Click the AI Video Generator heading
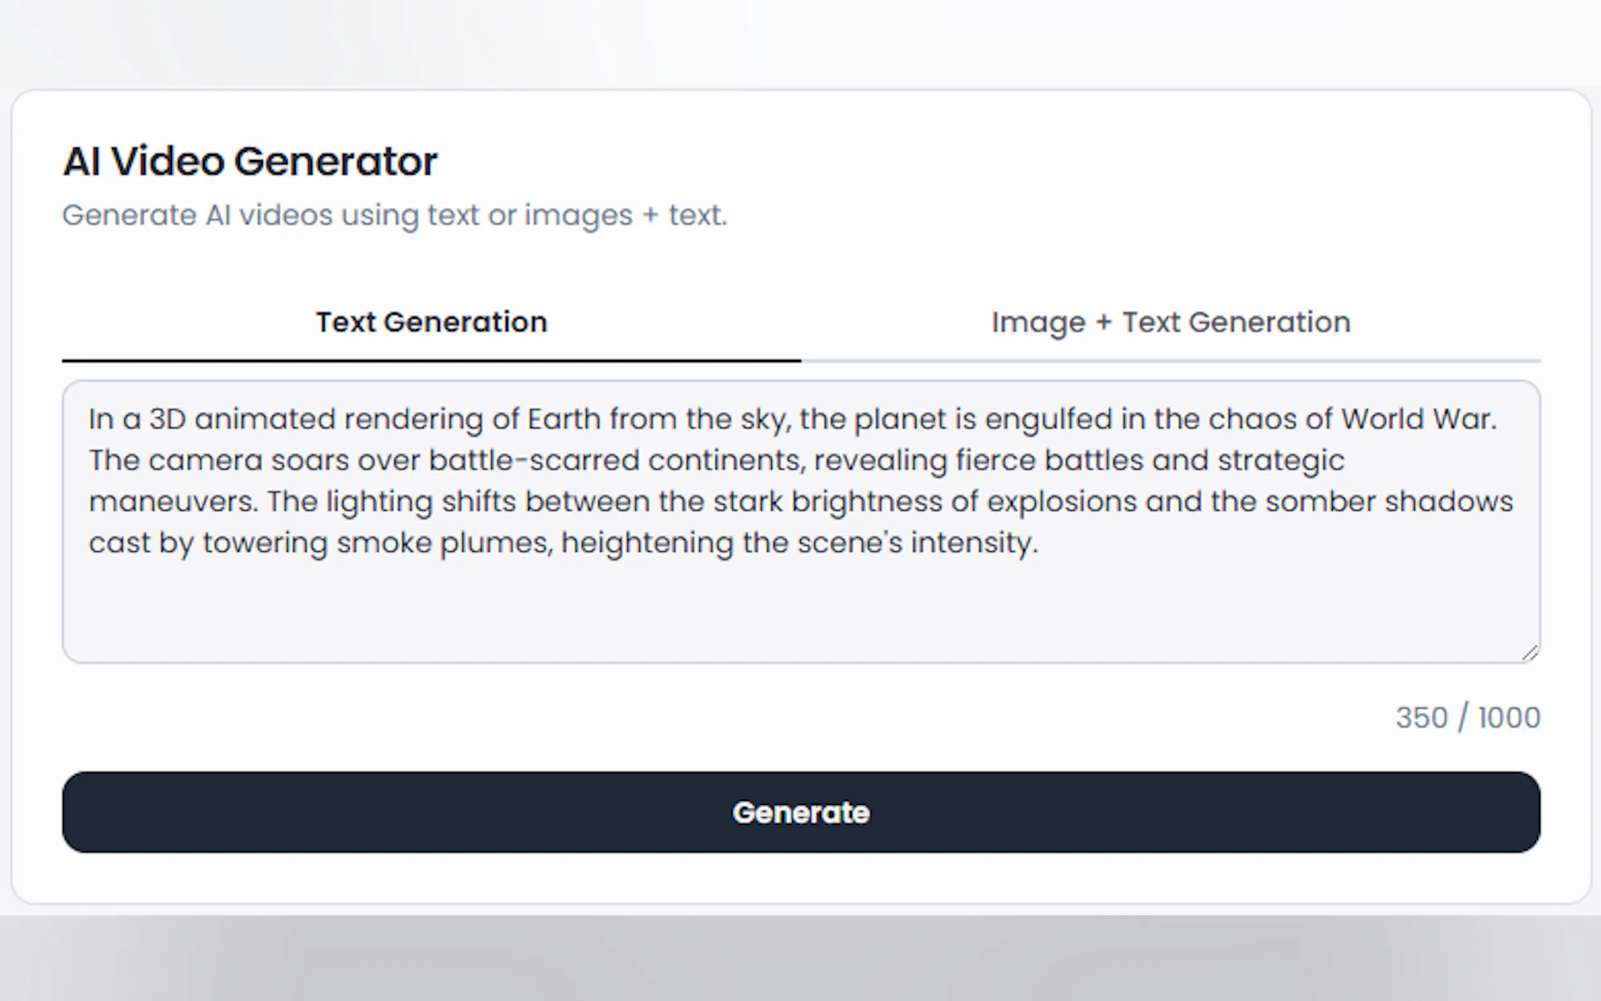The width and height of the screenshot is (1601, 1001). (250, 161)
